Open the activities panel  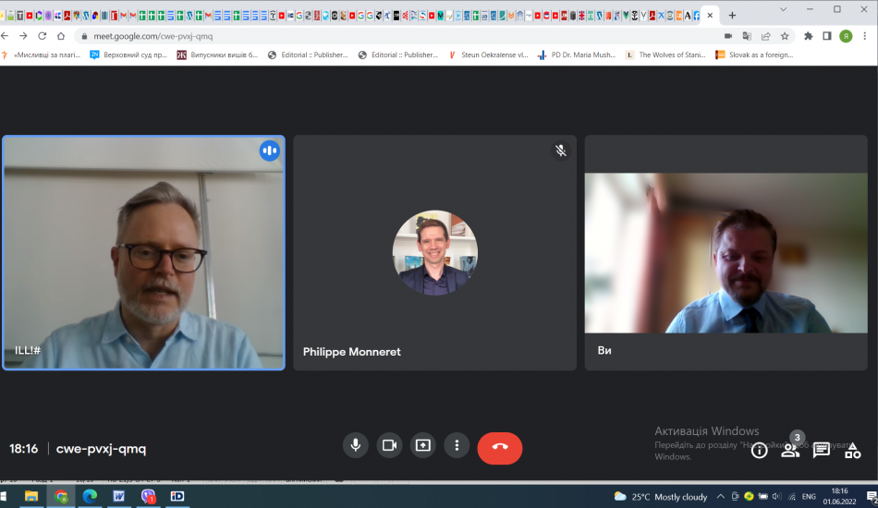852,451
